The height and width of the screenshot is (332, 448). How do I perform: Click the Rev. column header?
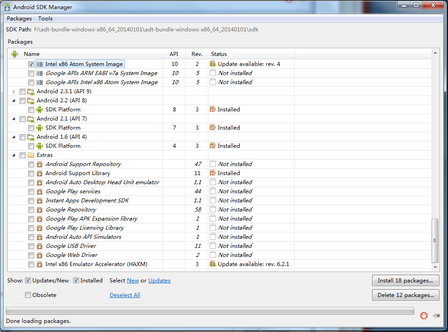coord(197,54)
